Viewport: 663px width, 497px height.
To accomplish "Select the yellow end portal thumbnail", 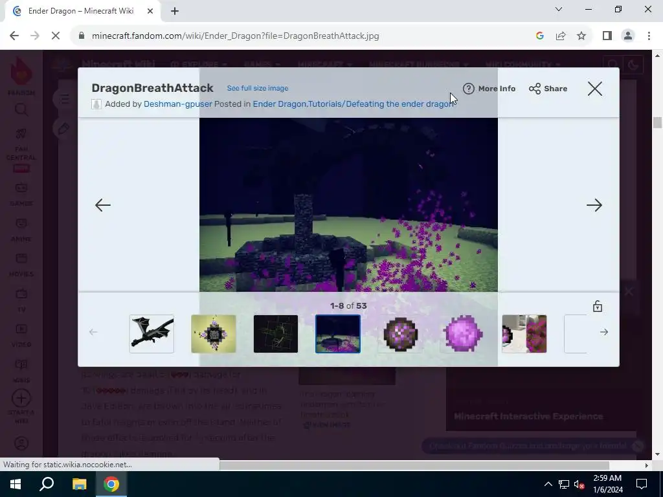I will pyautogui.click(x=214, y=334).
